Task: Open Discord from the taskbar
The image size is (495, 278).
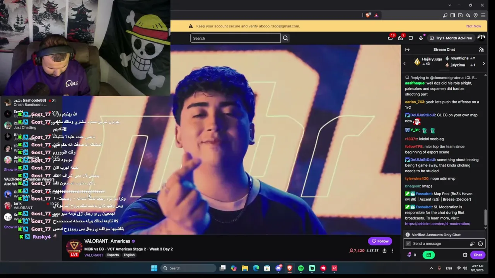Action: click(278, 268)
